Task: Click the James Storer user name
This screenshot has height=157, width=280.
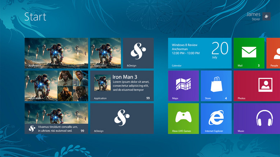Action: 253,16
